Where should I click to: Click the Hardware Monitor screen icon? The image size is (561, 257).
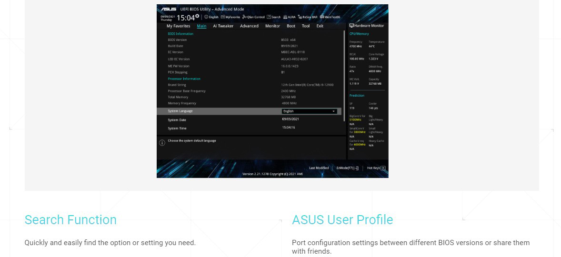click(x=351, y=26)
